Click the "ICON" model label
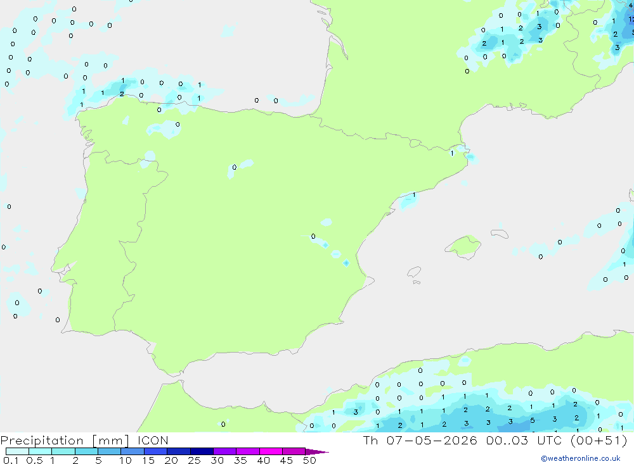The image size is (634, 464). point(153,441)
